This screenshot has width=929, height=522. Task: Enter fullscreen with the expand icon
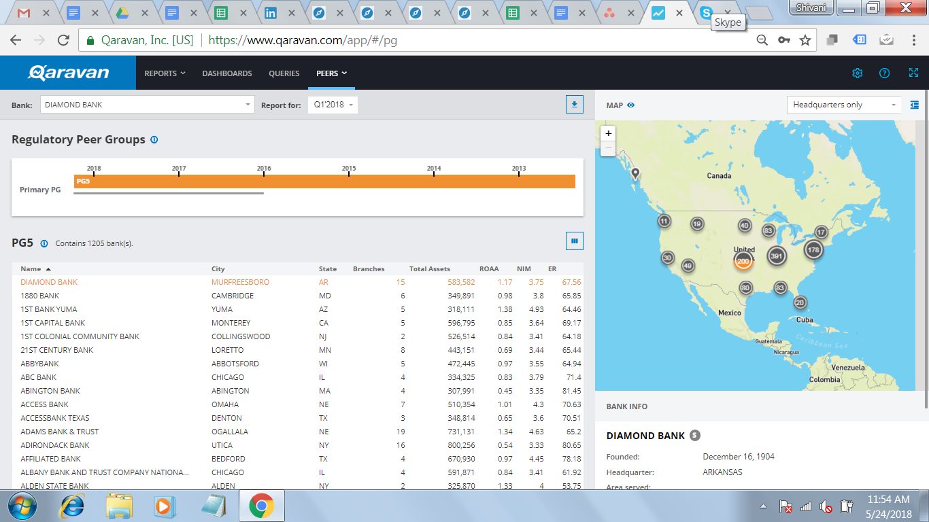click(913, 73)
